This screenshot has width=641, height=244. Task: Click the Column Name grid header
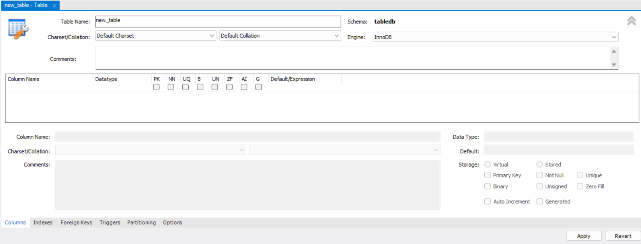pyautogui.click(x=49, y=79)
